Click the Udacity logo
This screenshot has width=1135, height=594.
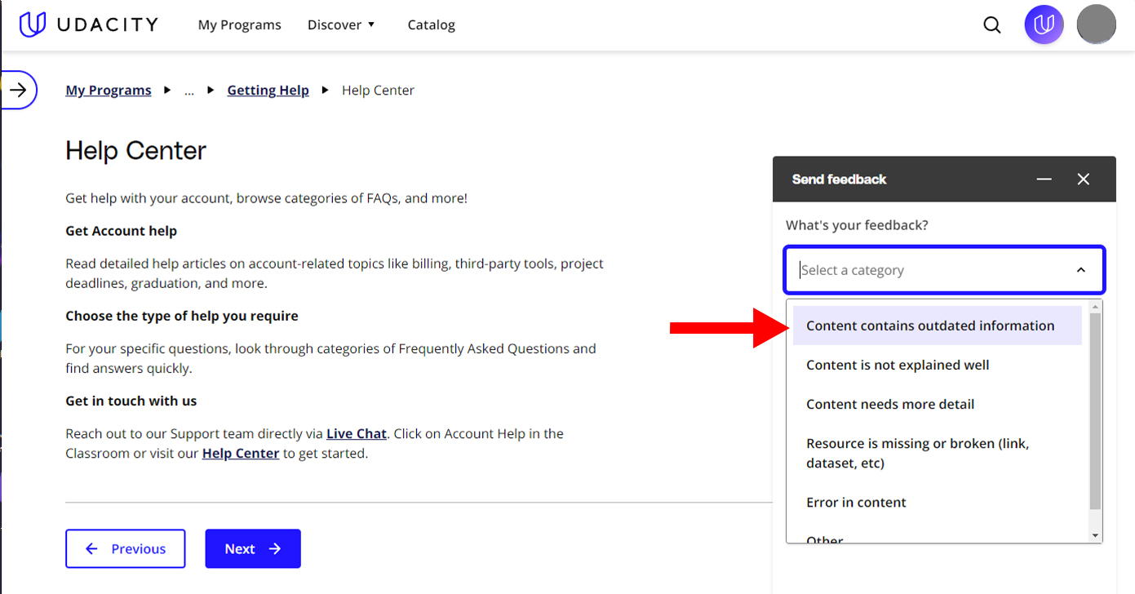[88, 24]
